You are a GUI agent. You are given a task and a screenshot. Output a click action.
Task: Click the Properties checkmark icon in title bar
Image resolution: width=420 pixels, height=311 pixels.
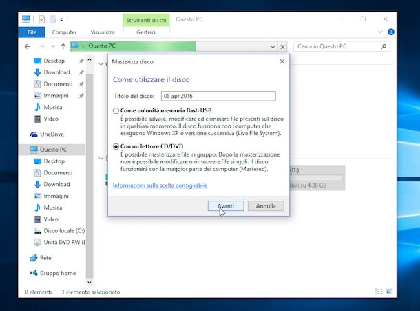coord(42,19)
